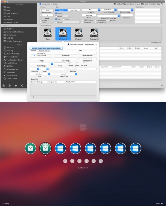Enable the Legacy scan checkbox
The image size is (166, 206).
pos(56,16)
